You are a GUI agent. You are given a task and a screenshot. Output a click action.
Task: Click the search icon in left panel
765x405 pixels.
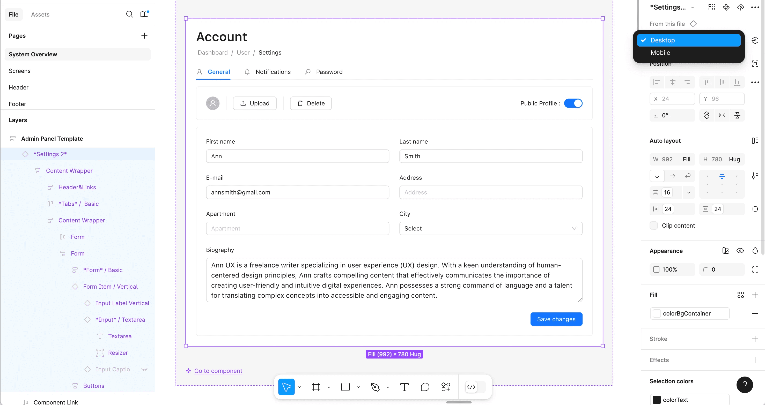point(129,14)
